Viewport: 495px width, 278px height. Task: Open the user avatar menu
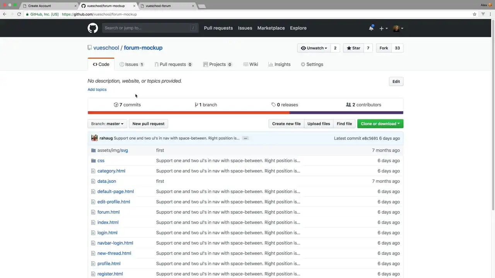tap(398, 28)
